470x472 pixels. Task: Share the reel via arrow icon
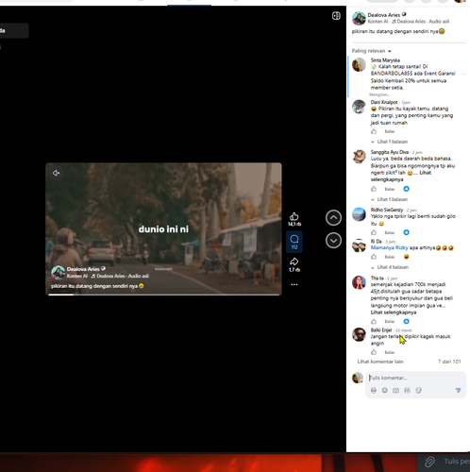tap(294, 261)
